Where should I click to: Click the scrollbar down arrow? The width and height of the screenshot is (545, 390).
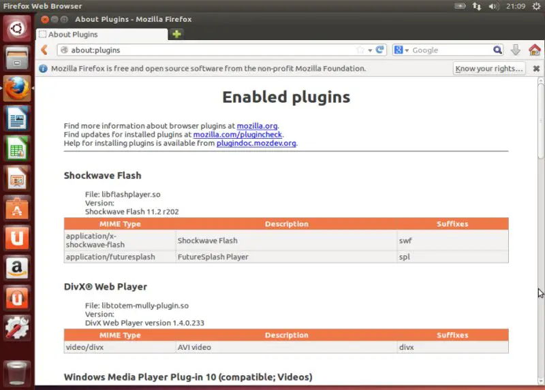[540, 382]
